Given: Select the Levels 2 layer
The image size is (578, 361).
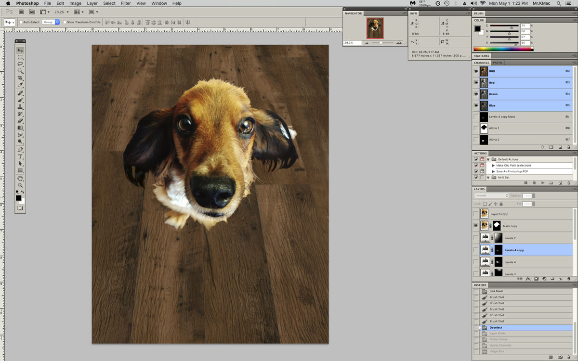Looking at the screenshot, I should (510, 238).
